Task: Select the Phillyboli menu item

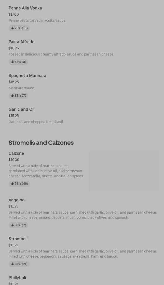Action: click(17, 278)
